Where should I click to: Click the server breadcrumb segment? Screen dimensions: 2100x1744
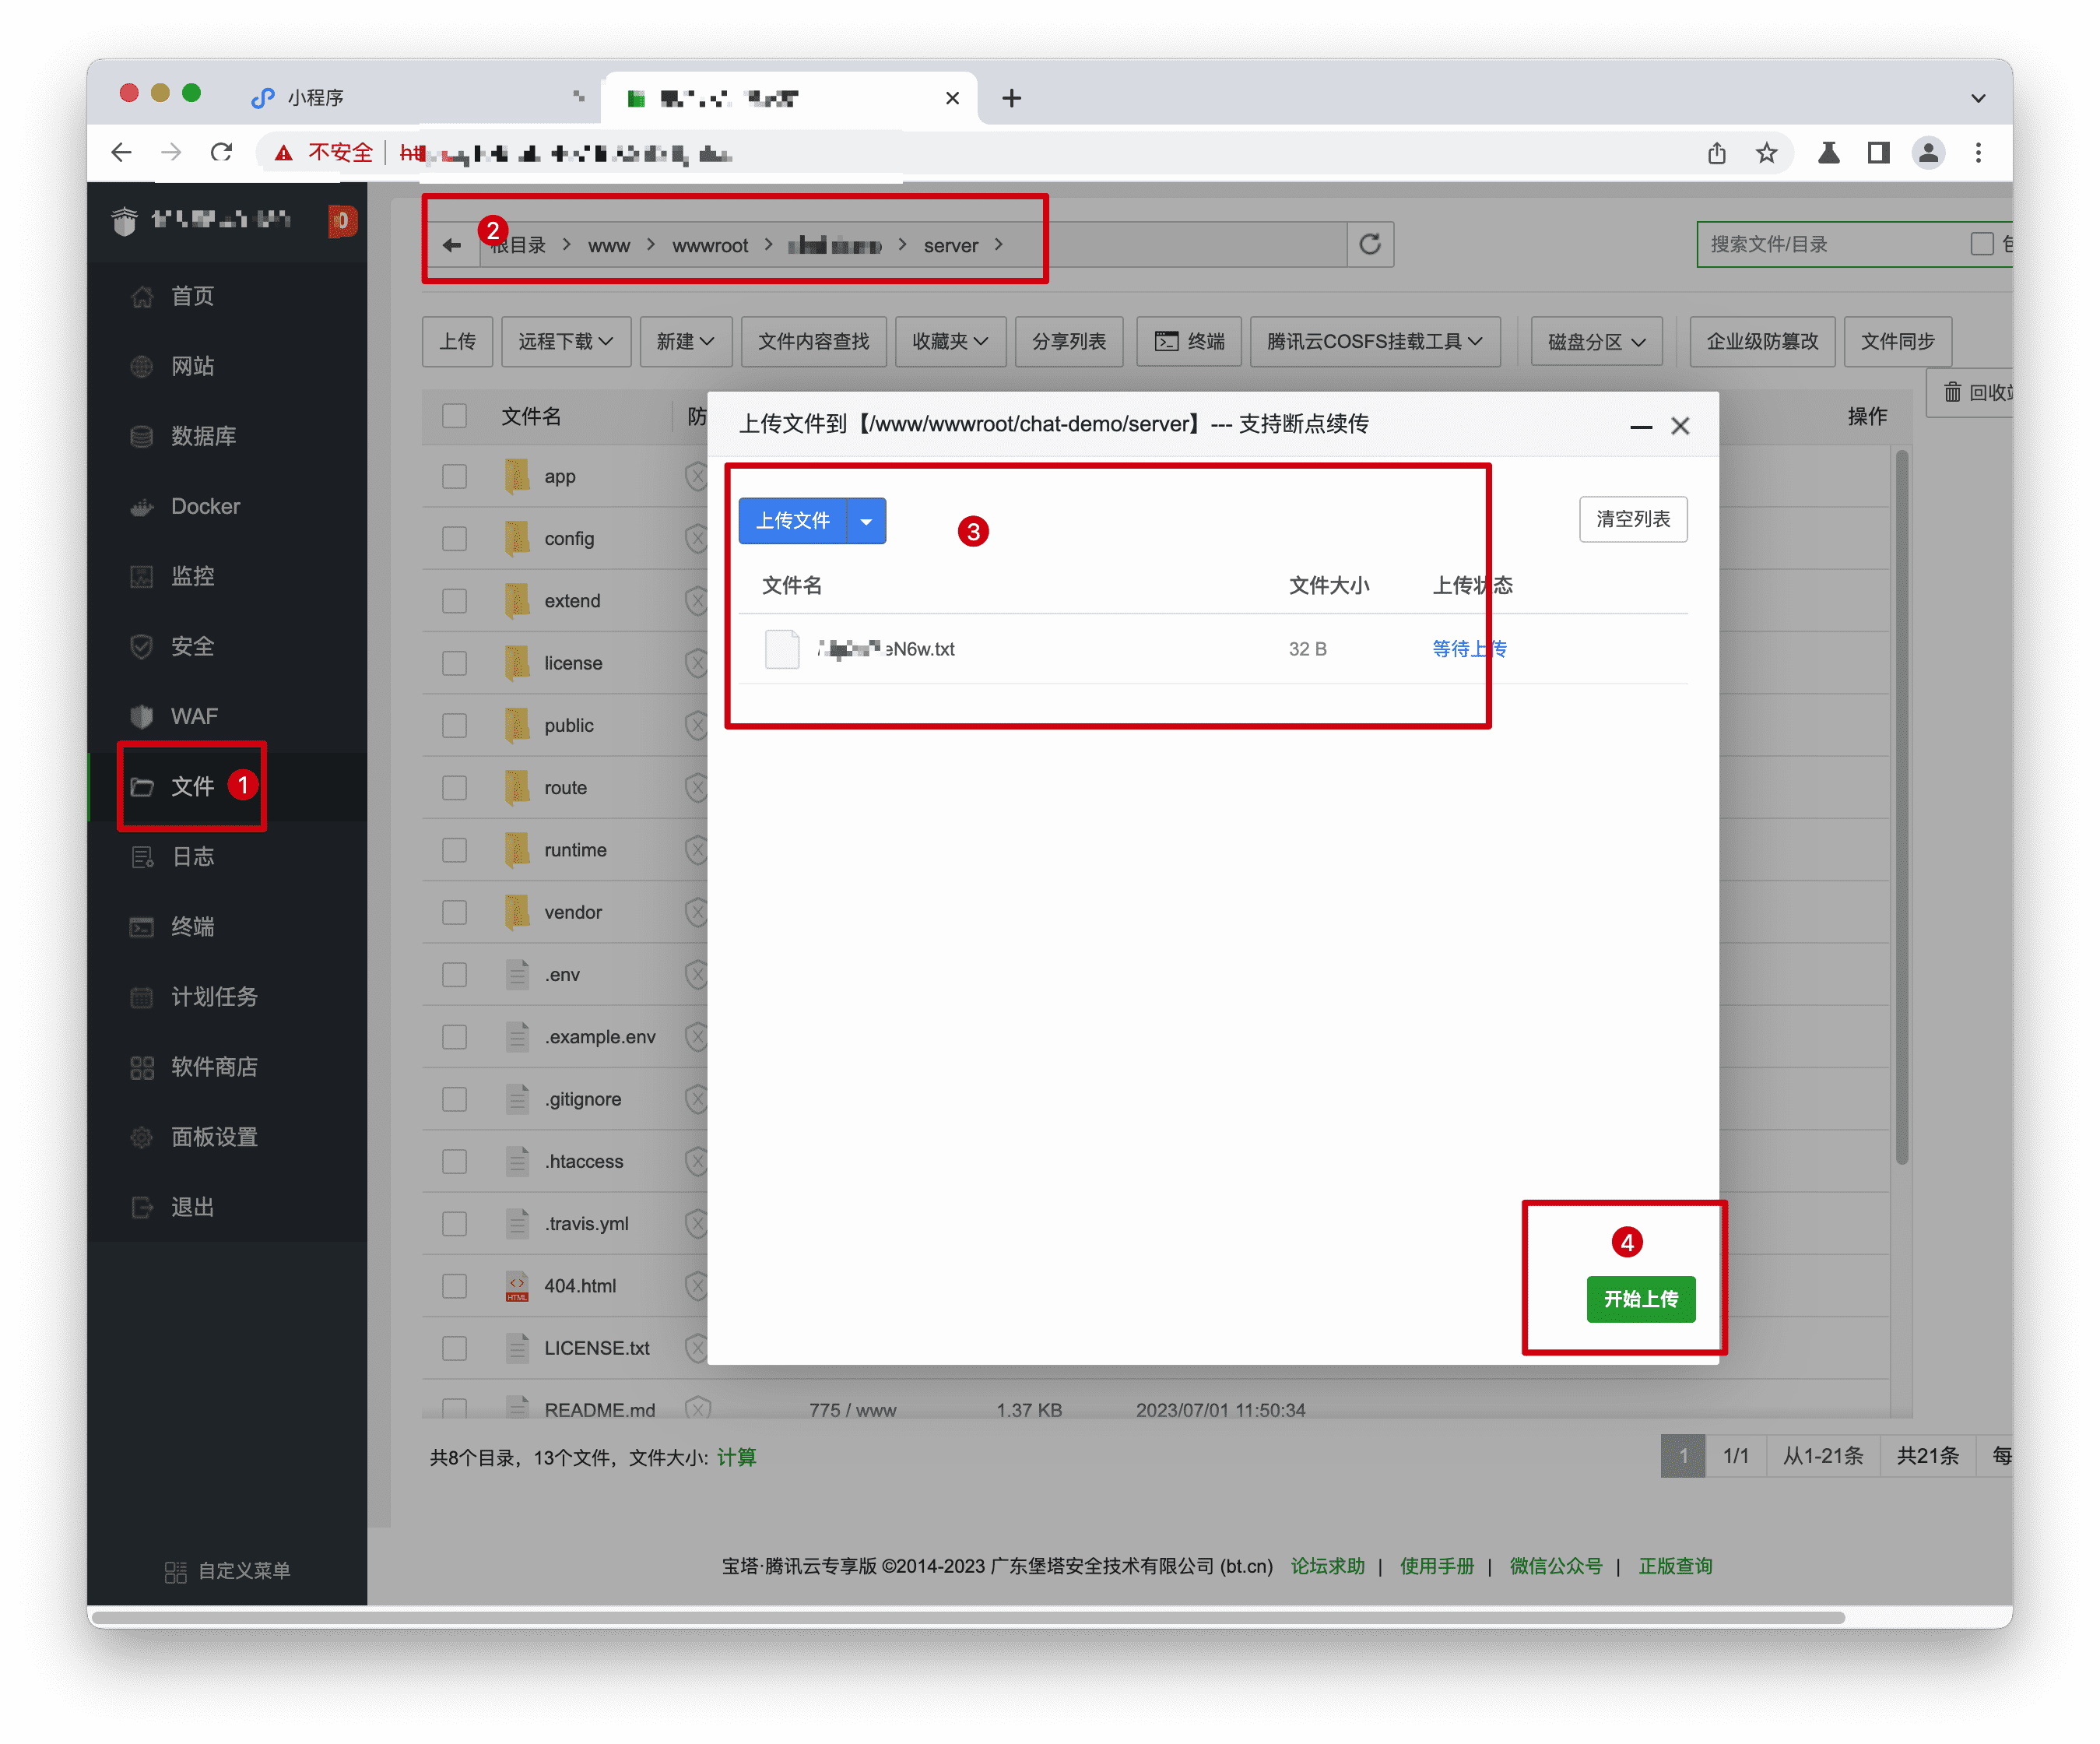pos(951,245)
